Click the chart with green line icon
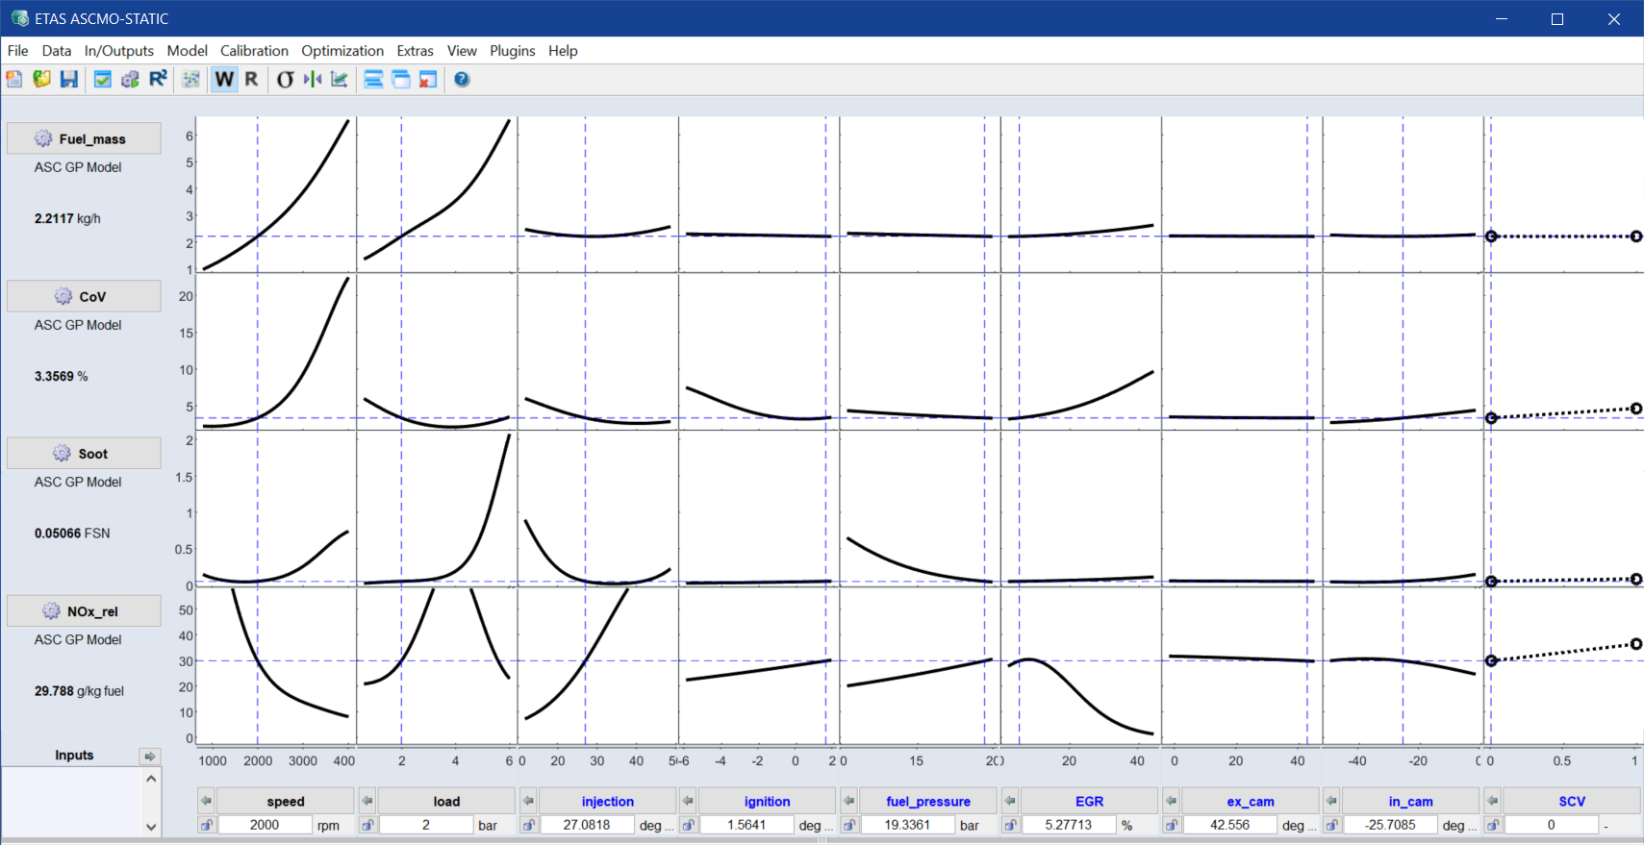1644x845 pixels. click(x=340, y=80)
